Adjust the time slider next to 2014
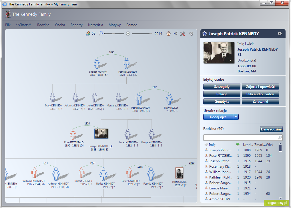This screenshot has height=208, width=291. point(142,33)
